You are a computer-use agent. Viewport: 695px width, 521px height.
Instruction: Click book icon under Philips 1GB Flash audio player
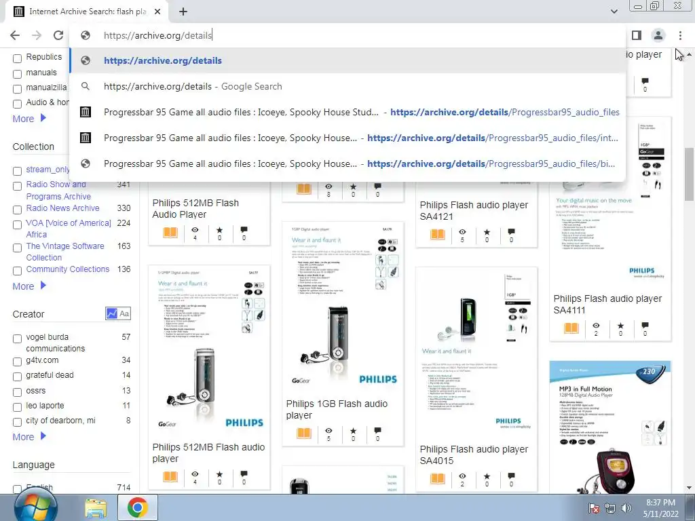[x=304, y=433]
